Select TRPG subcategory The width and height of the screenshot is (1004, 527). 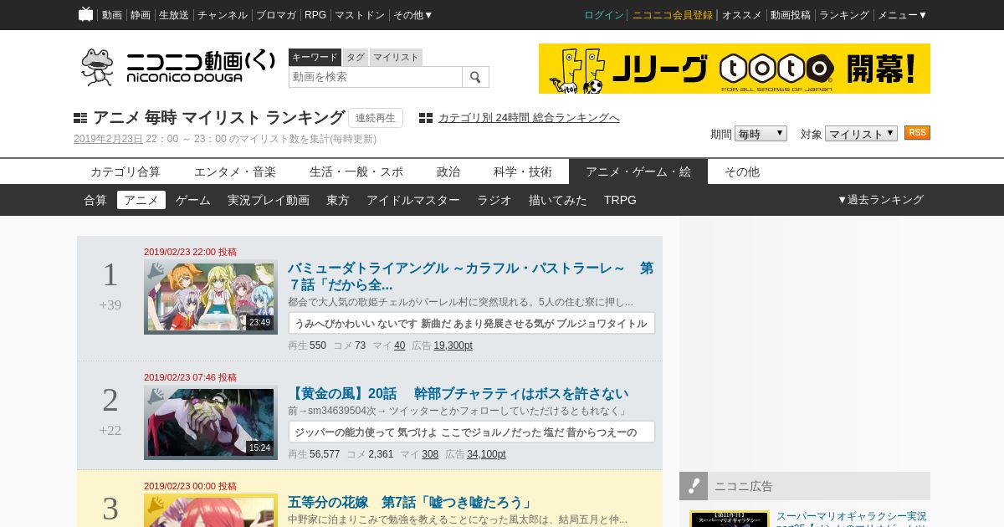[x=620, y=200]
